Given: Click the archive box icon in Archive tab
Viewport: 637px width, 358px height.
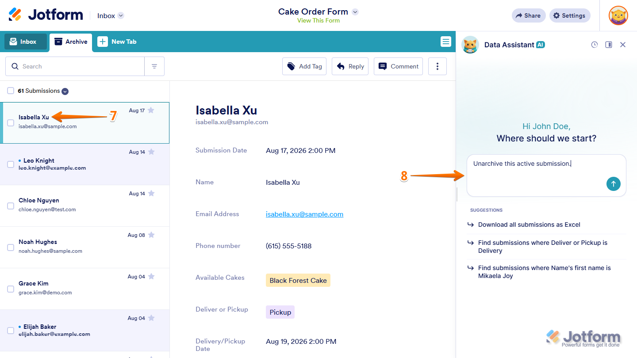Looking at the screenshot, I should [58, 42].
